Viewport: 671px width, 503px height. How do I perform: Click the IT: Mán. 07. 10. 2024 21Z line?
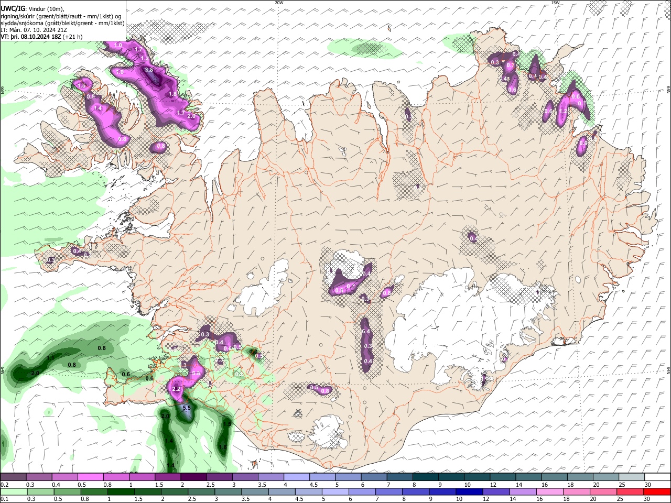(34, 30)
